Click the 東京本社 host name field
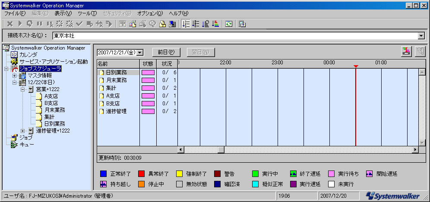Screen dimensions: 430x202 (235, 36)
